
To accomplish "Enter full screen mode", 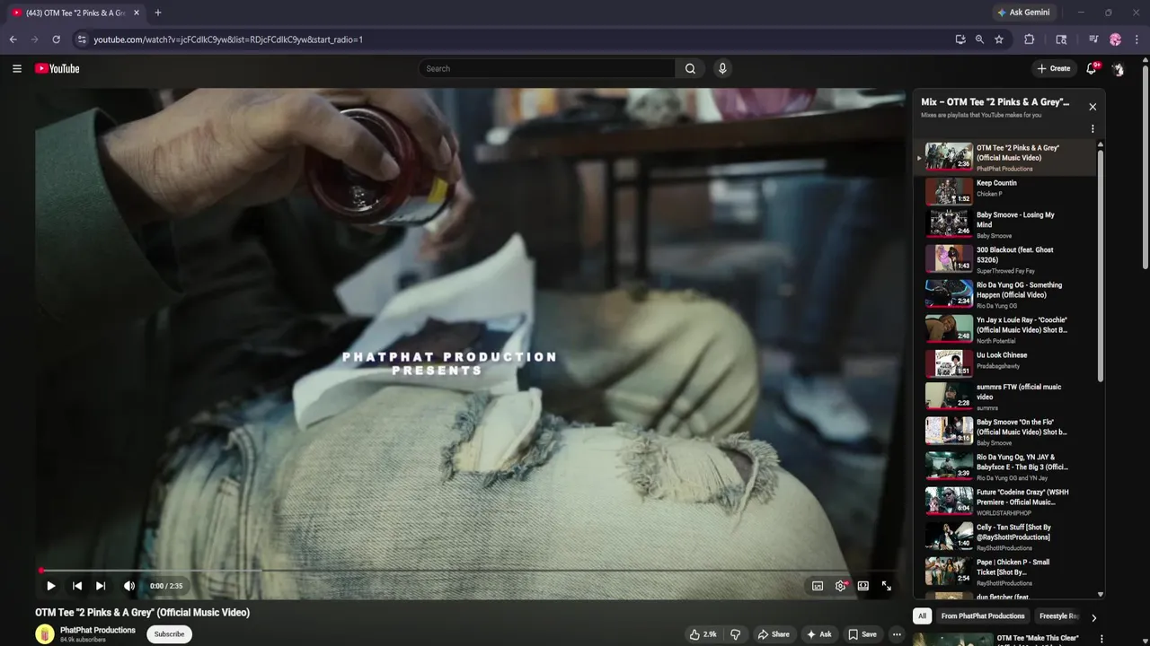I will [887, 586].
